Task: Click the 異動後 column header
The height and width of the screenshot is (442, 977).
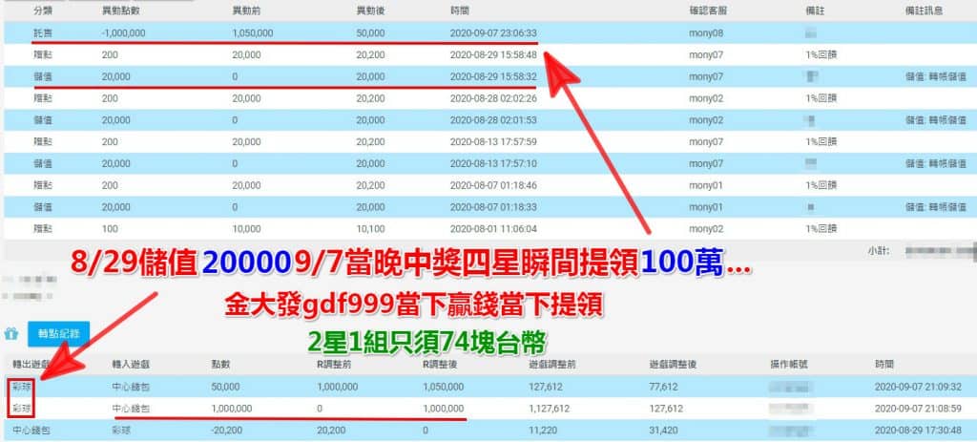Action: [370, 10]
